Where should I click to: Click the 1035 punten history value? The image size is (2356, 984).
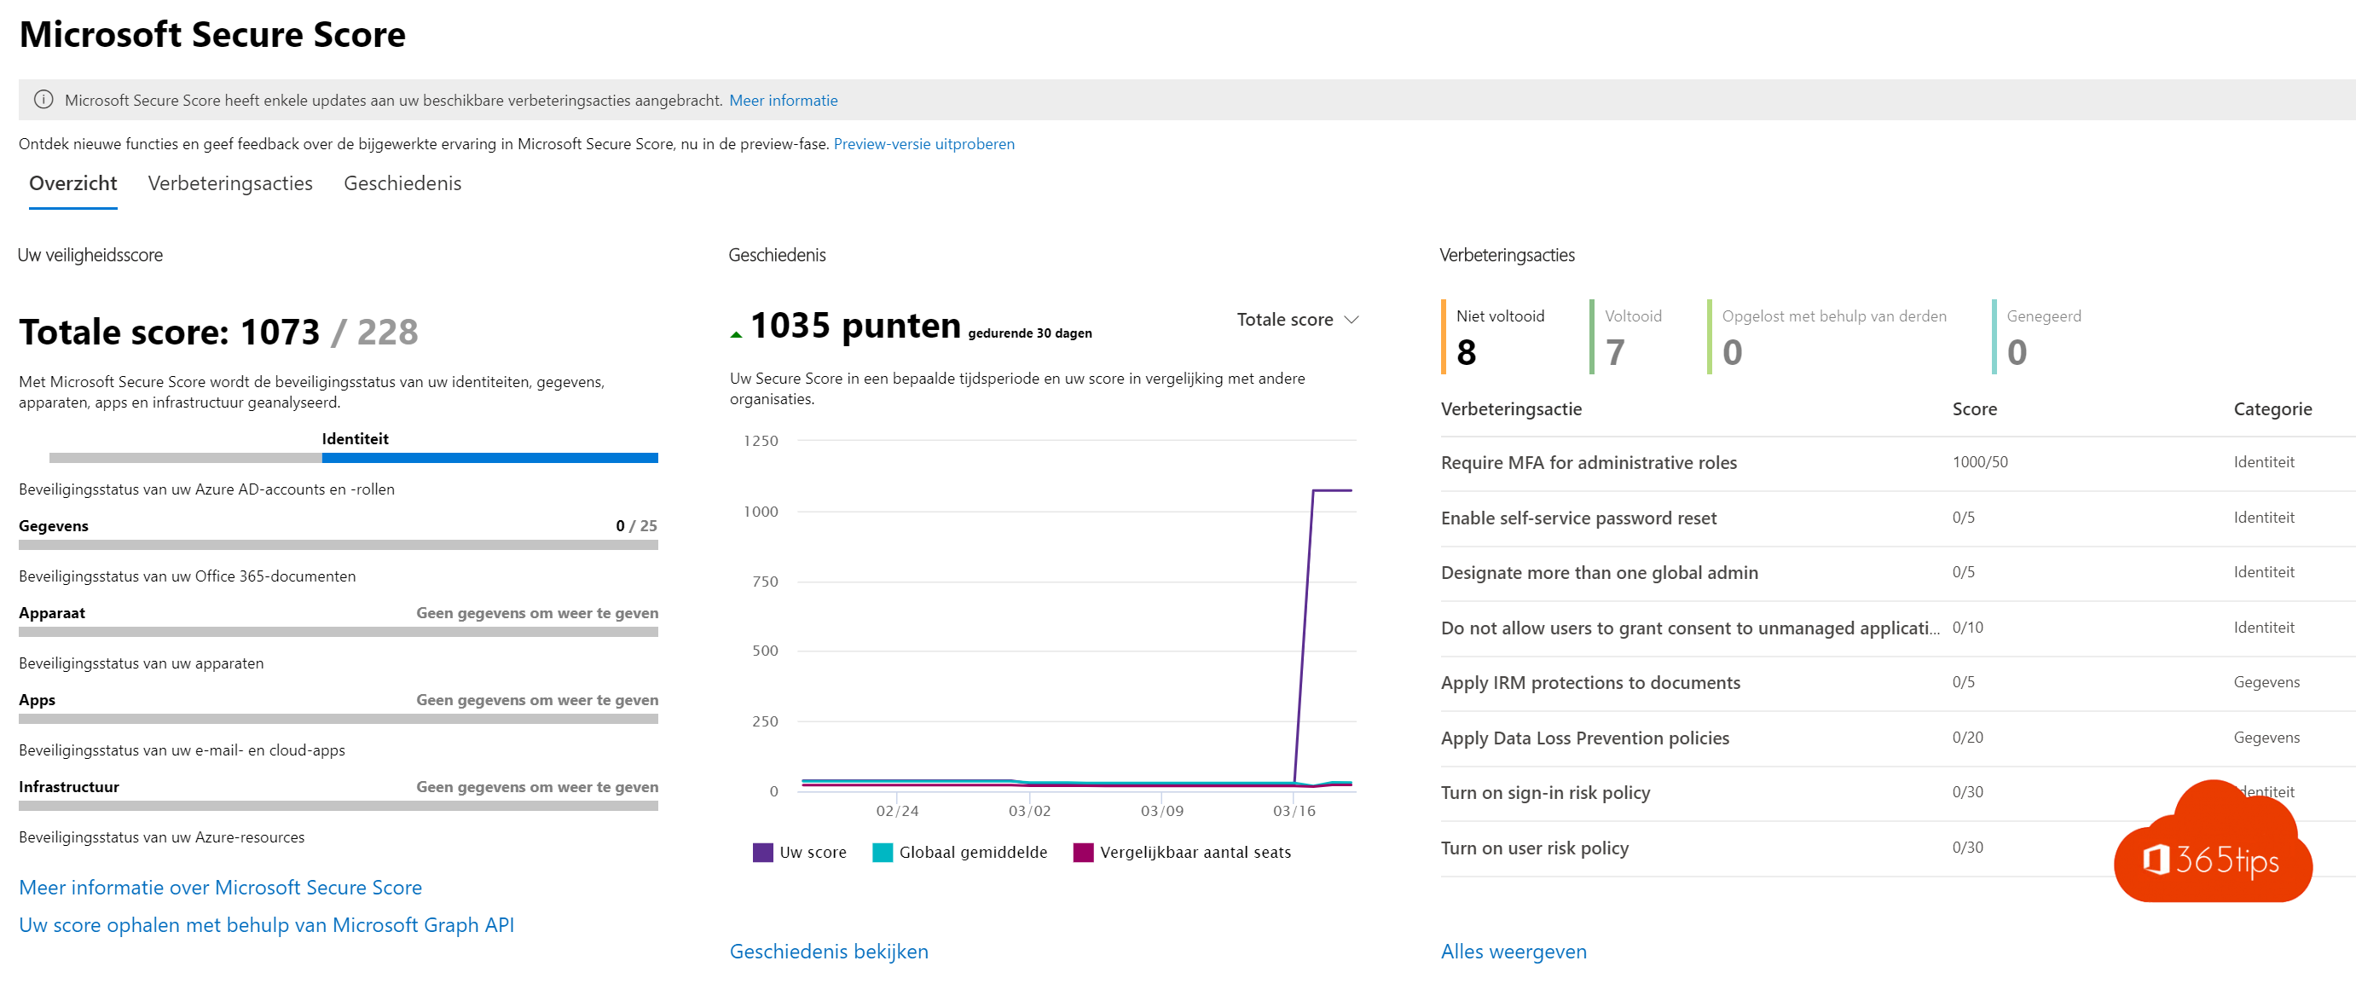coord(855,326)
